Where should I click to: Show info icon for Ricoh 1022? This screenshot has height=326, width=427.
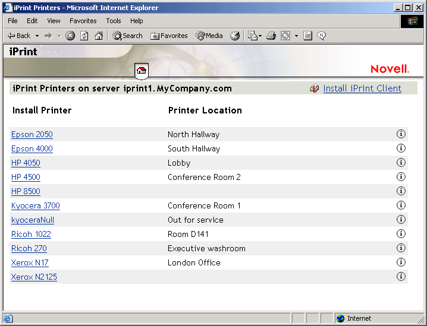[x=401, y=233]
